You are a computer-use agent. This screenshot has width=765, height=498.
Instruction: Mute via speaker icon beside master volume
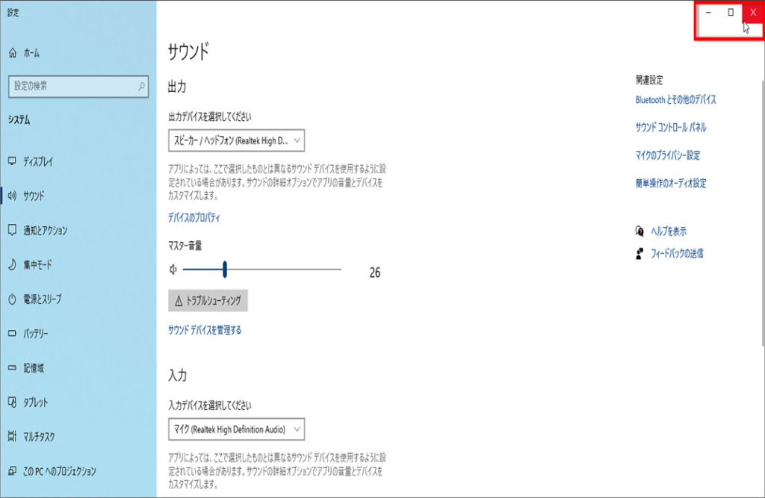173,270
